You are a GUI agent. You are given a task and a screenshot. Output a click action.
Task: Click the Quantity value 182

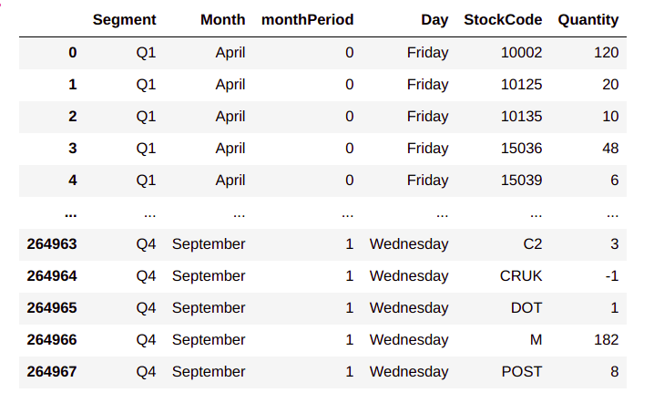606,339
